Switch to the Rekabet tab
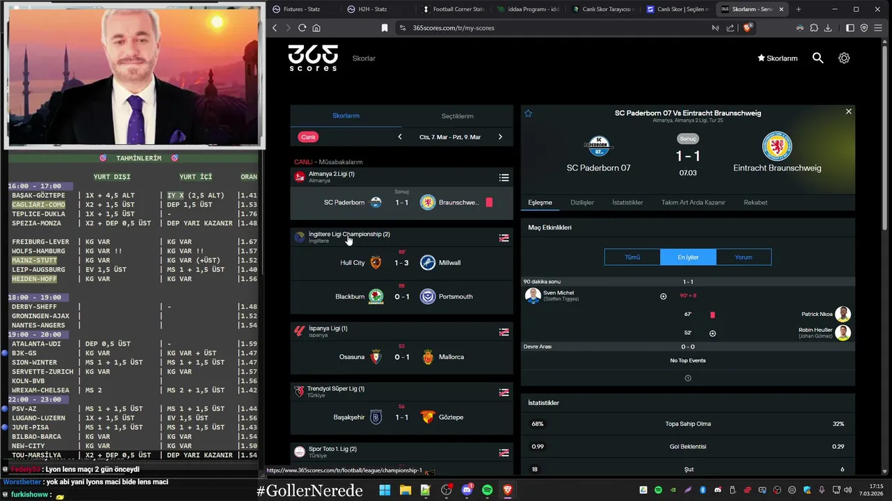Screen dimensions: 892x501 pyautogui.click(x=755, y=202)
